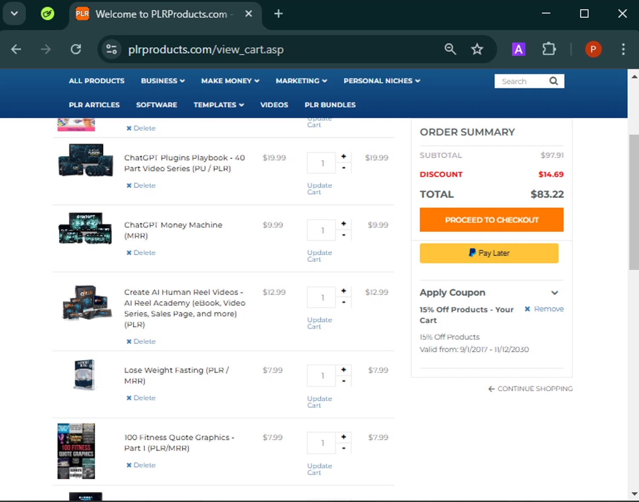Click the site Search input field
The height and width of the screenshot is (502, 639).
[522, 81]
